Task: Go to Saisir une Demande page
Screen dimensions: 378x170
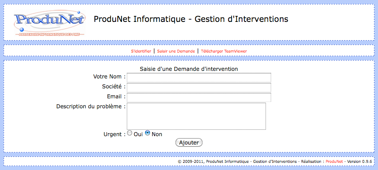Action: [176, 51]
